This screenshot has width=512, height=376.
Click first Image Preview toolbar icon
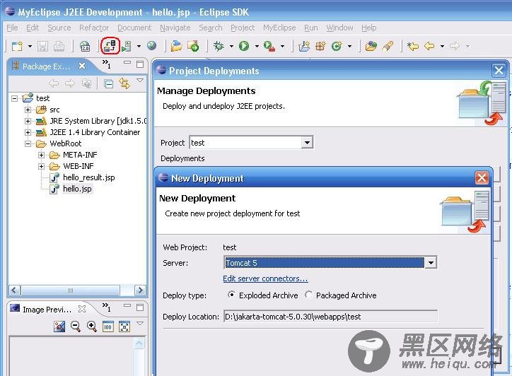(59, 327)
